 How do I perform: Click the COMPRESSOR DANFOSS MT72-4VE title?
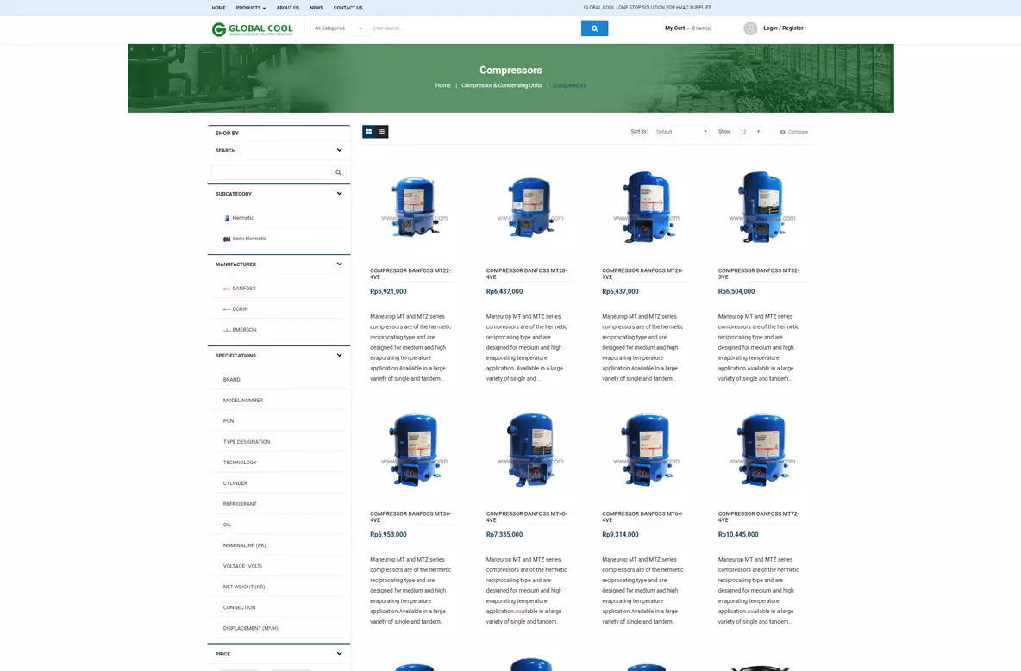click(x=759, y=517)
